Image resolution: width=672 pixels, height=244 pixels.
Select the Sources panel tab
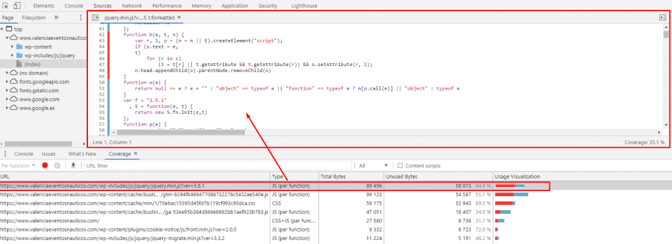(x=102, y=6)
